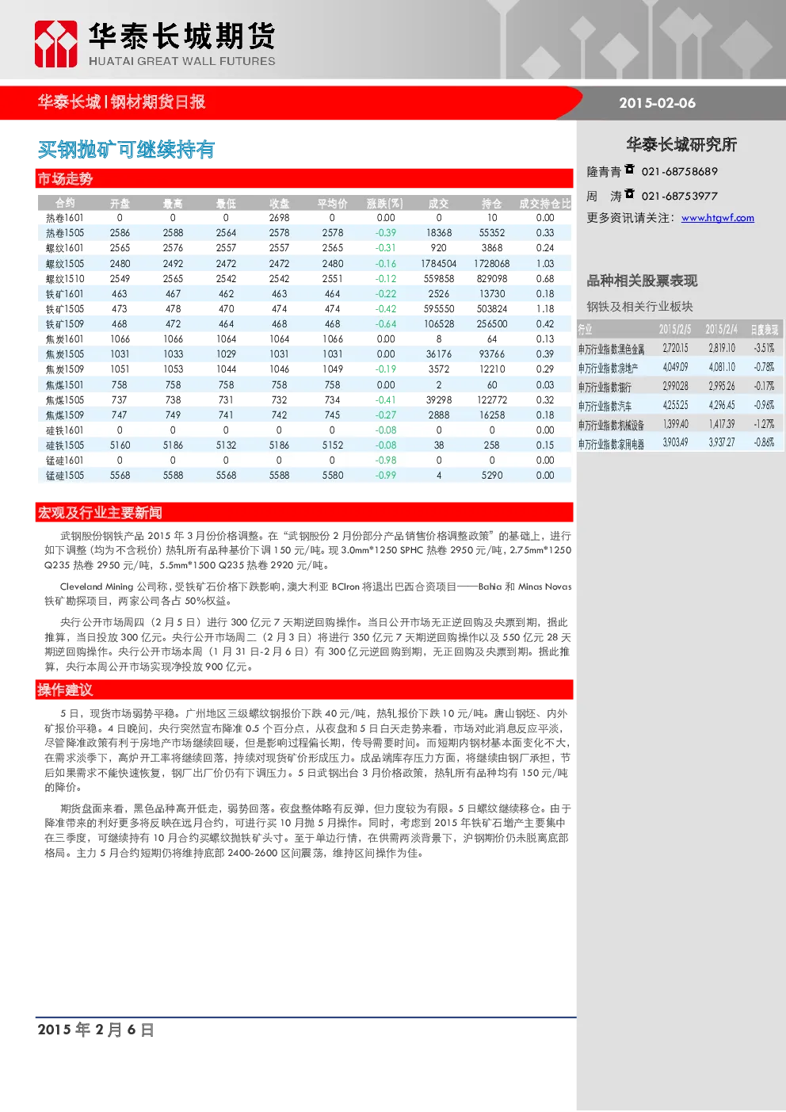Screen dimensions: 786x1112
Task: Select the 焦煤1501 contract row label
Action: [x=65, y=385]
